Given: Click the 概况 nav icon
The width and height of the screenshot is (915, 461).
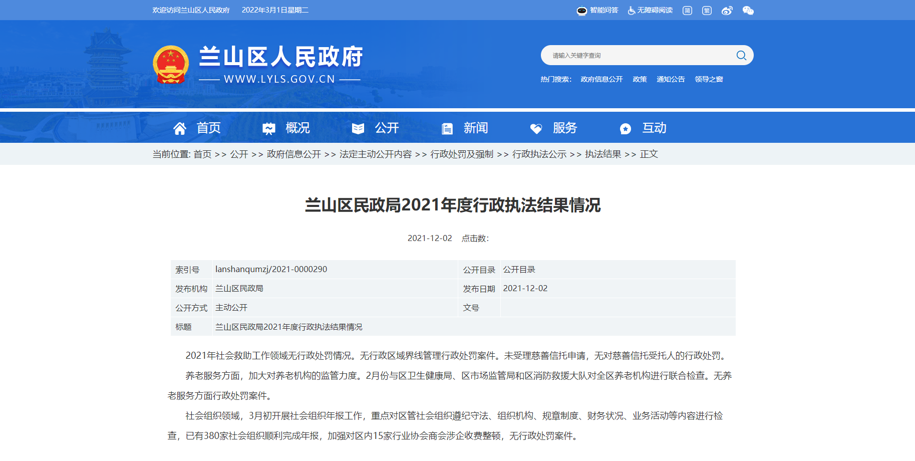Looking at the screenshot, I should click(269, 129).
